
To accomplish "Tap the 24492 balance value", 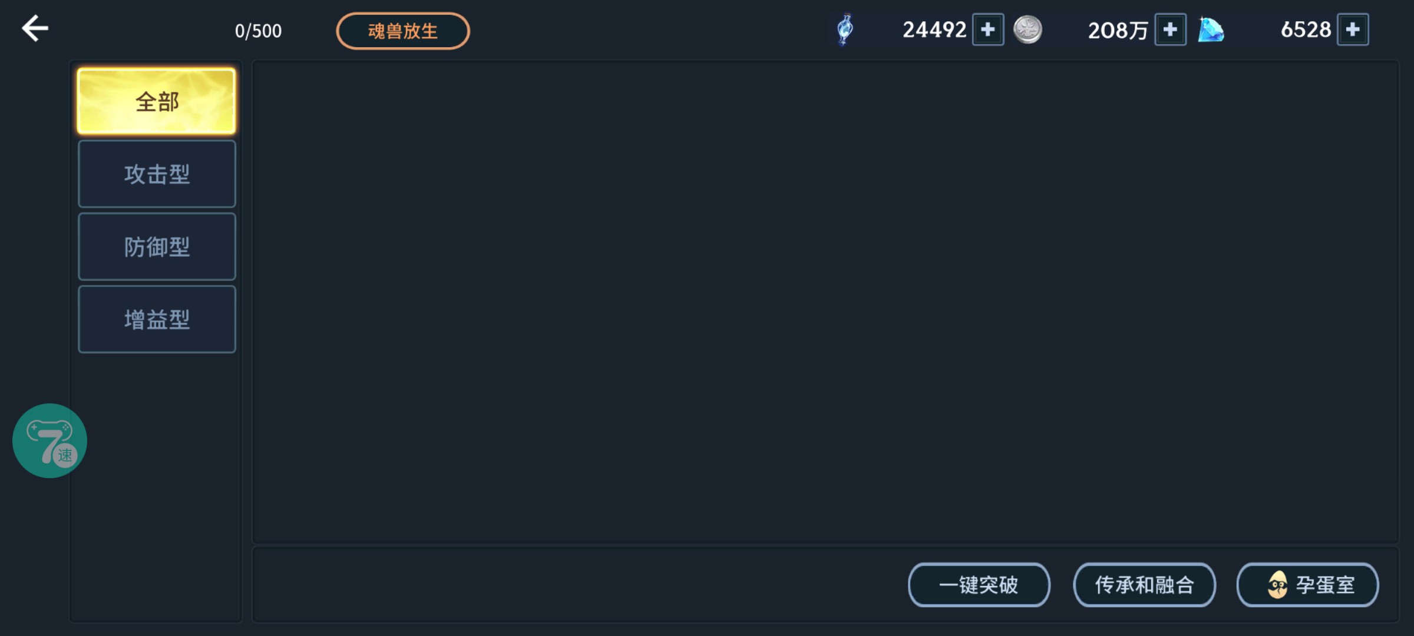I will (x=934, y=29).
